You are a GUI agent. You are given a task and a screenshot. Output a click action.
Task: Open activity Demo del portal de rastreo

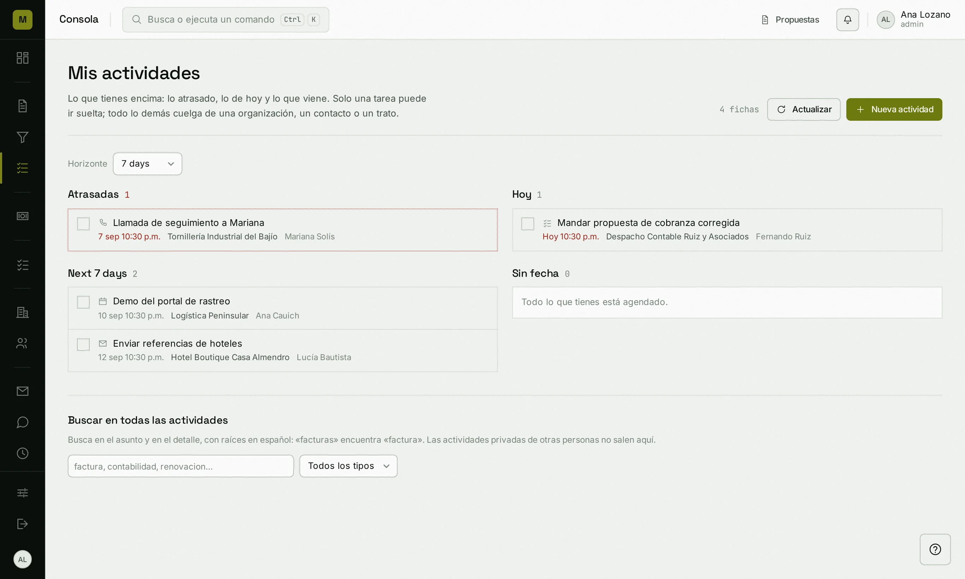pos(171,301)
